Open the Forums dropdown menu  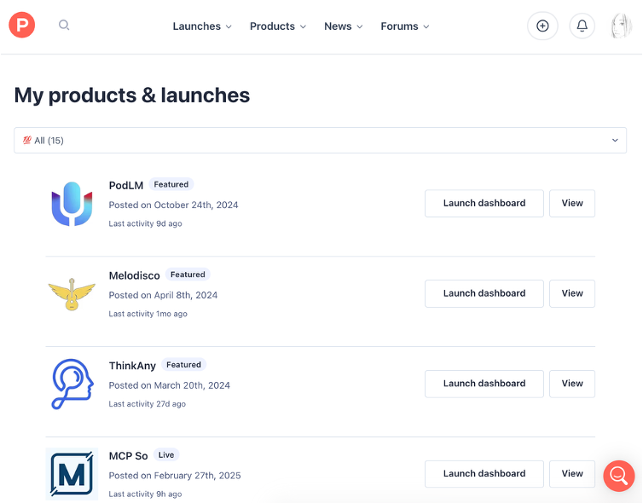pos(405,26)
